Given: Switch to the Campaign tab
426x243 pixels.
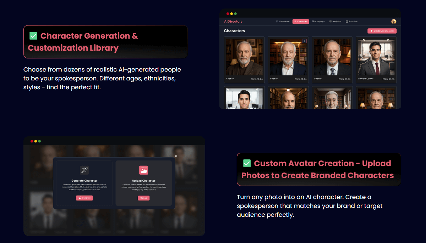Looking at the screenshot, I should pyautogui.click(x=318, y=22).
